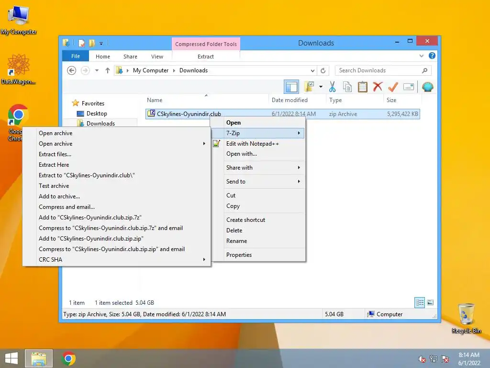Viewport: 490px width, 368px height.
Task: Open the Help question mark icon
Action: [x=432, y=56]
